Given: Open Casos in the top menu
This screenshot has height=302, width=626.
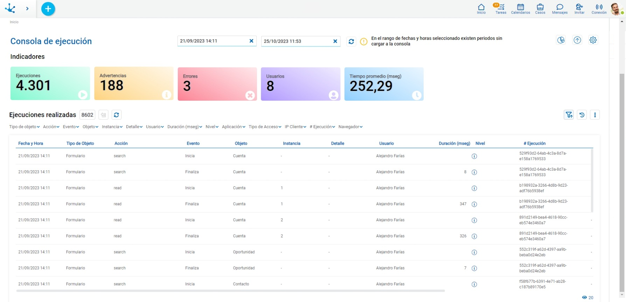Looking at the screenshot, I should point(540,8).
